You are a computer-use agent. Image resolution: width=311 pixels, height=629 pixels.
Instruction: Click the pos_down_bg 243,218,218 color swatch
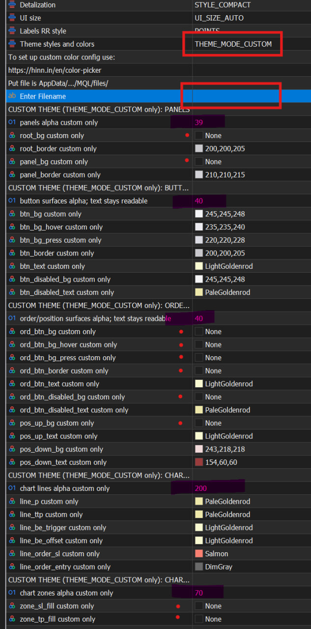tap(199, 449)
